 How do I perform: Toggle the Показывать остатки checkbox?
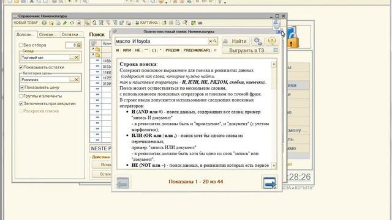click(21, 67)
